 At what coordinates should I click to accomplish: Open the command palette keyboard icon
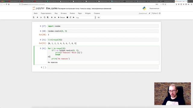99,17
